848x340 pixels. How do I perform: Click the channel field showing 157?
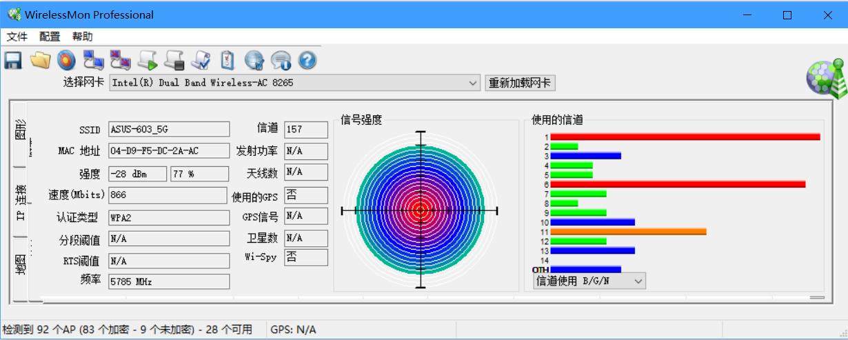[x=306, y=129]
